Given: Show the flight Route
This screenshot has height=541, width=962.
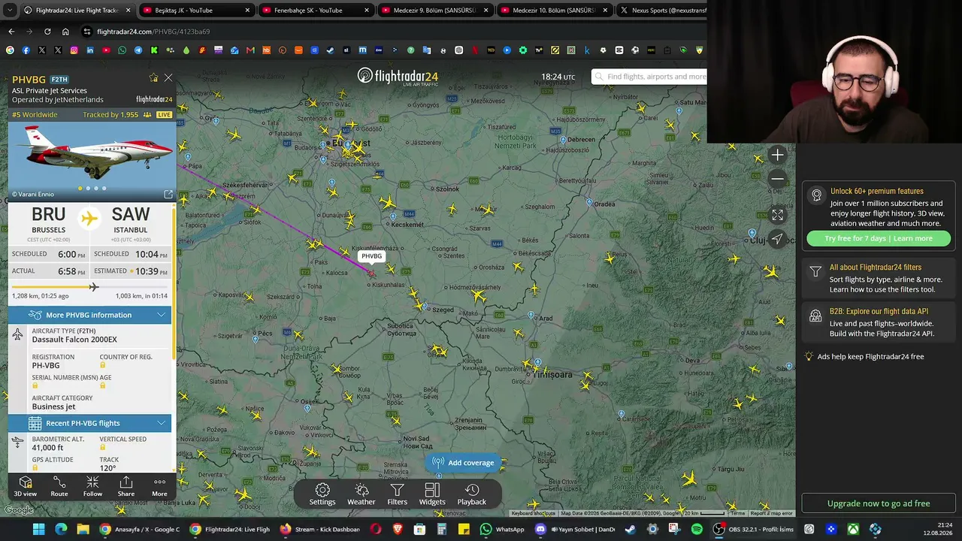Looking at the screenshot, I should click(59, 486).
